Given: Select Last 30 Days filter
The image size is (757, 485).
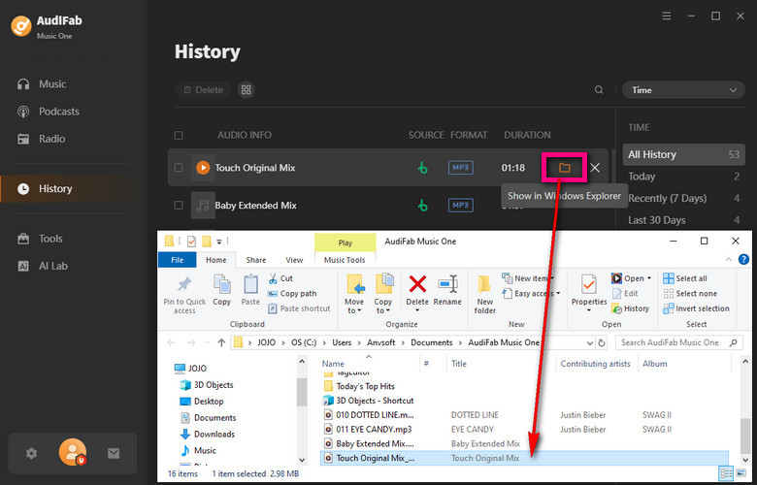Looking at the screenshot, I should point(683,220).
